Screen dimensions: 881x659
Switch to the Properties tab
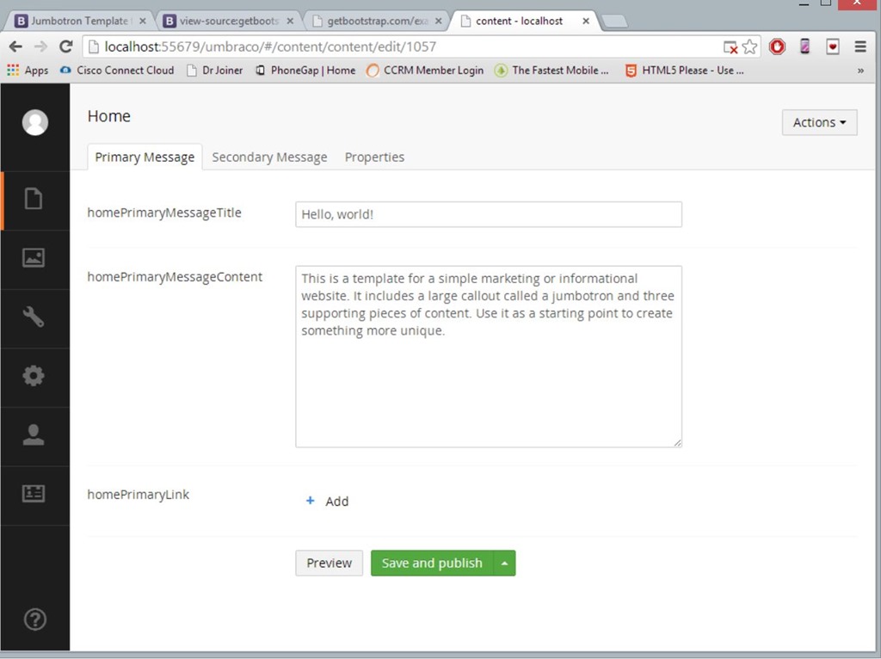[375, 157]
